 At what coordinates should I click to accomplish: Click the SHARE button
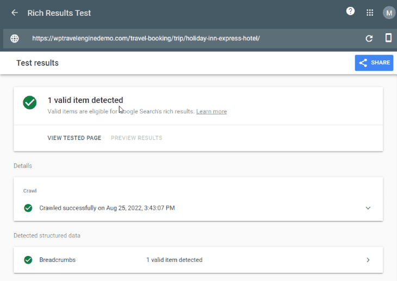tap(374, 63)
